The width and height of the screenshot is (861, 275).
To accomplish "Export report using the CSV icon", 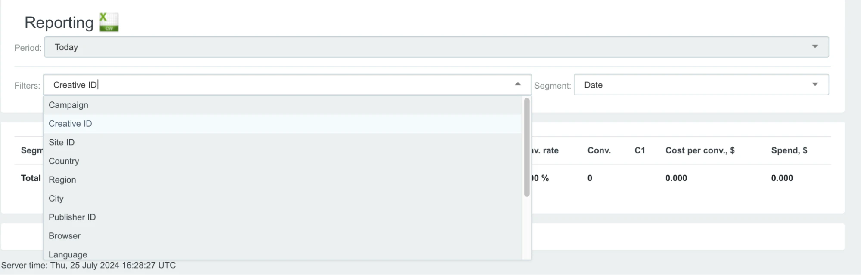I will 109,22.
